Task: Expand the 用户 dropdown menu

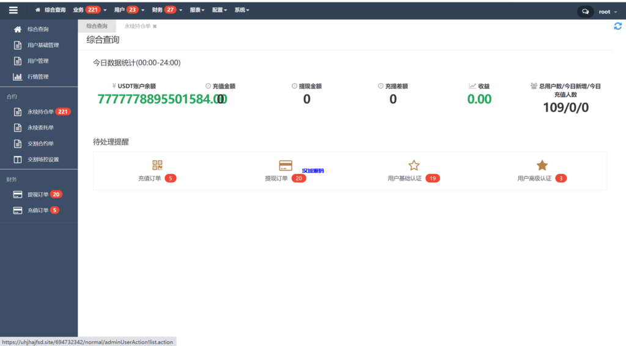Action: click(130, 10)
